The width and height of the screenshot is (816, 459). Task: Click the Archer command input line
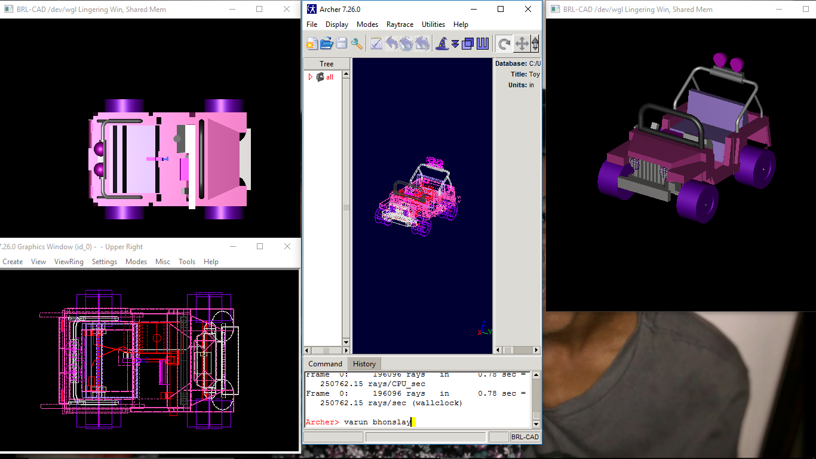[417, 422]
